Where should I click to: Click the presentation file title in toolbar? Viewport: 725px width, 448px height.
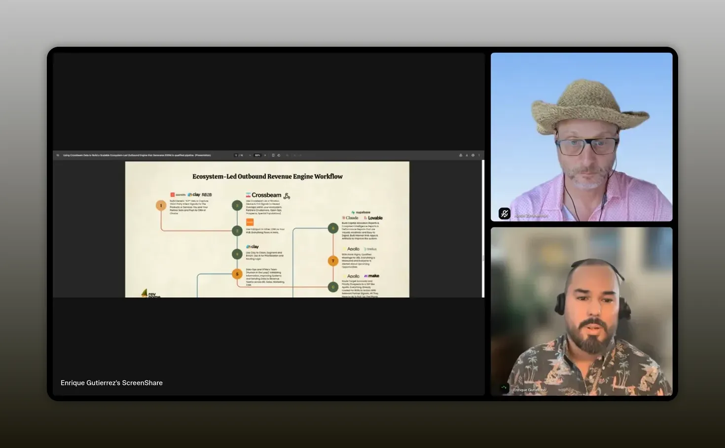click(x=137, y=155)
